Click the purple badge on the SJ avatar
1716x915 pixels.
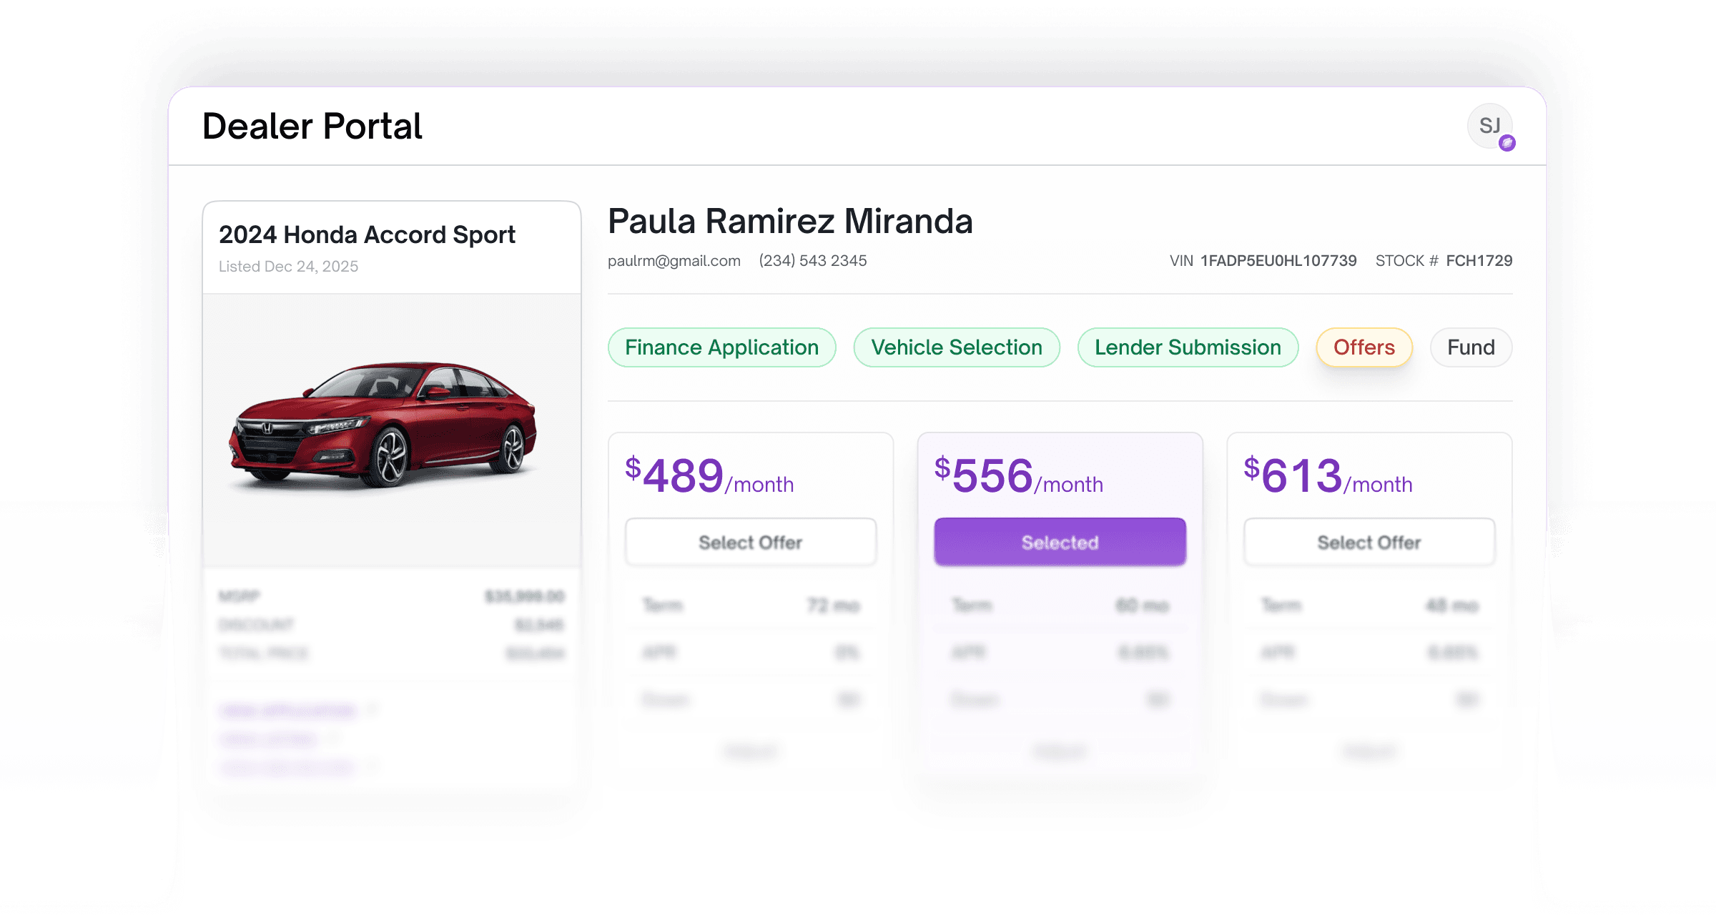[x=1507, y=143]
